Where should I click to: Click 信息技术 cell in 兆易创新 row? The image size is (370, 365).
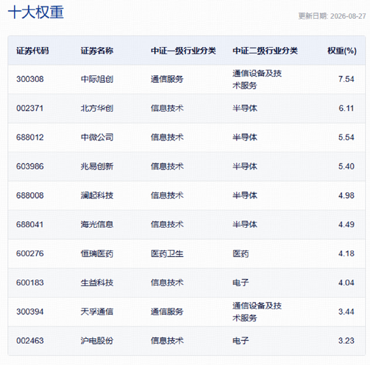pos(167,167)
